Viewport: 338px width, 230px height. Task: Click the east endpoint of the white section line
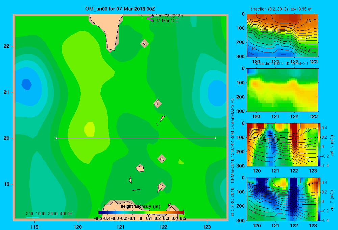[216, 138]
